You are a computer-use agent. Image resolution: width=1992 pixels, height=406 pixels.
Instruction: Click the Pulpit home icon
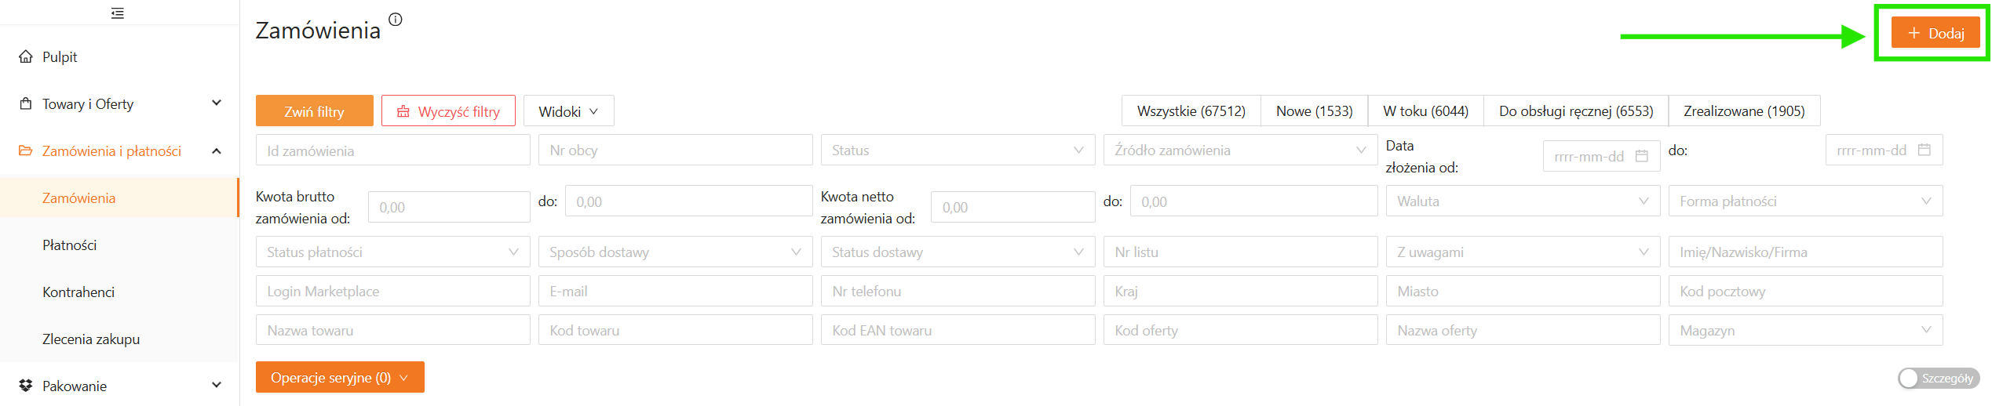pyautogui.click(x=26, y=56)
